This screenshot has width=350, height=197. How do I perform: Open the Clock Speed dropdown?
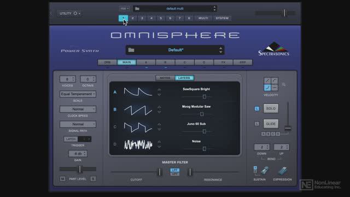(78, 109)
